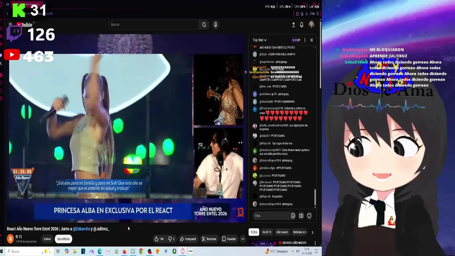Screen dimensions: 455x256
Task: Show more filter chips with arrow
Action: [312, 232]
